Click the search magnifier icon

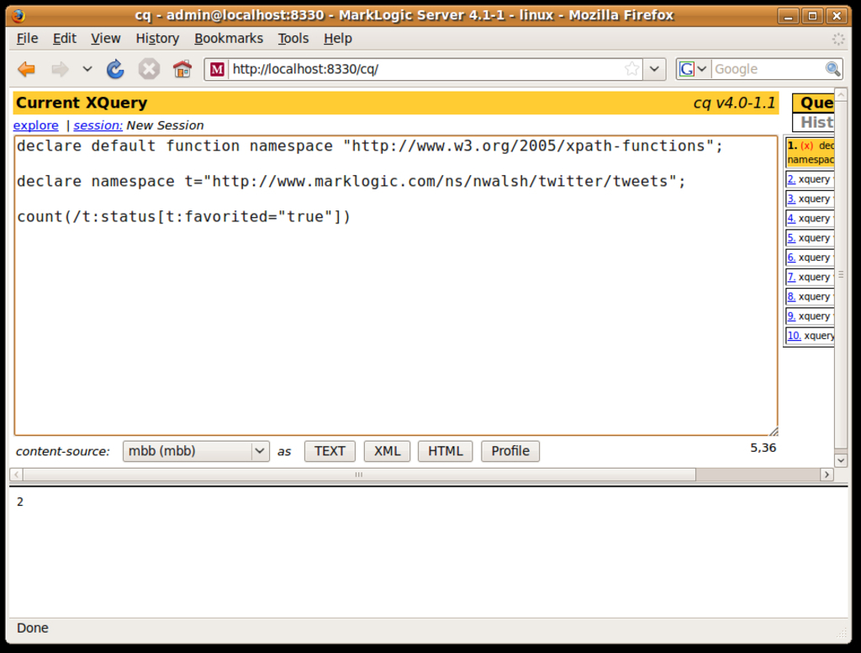[833, 69]
